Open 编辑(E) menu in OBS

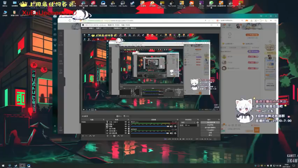(x=91, y=28)
